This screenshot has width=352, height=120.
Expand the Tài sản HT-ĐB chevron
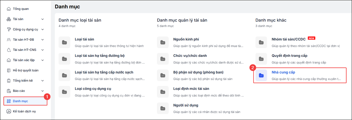(x=42, y=40)
